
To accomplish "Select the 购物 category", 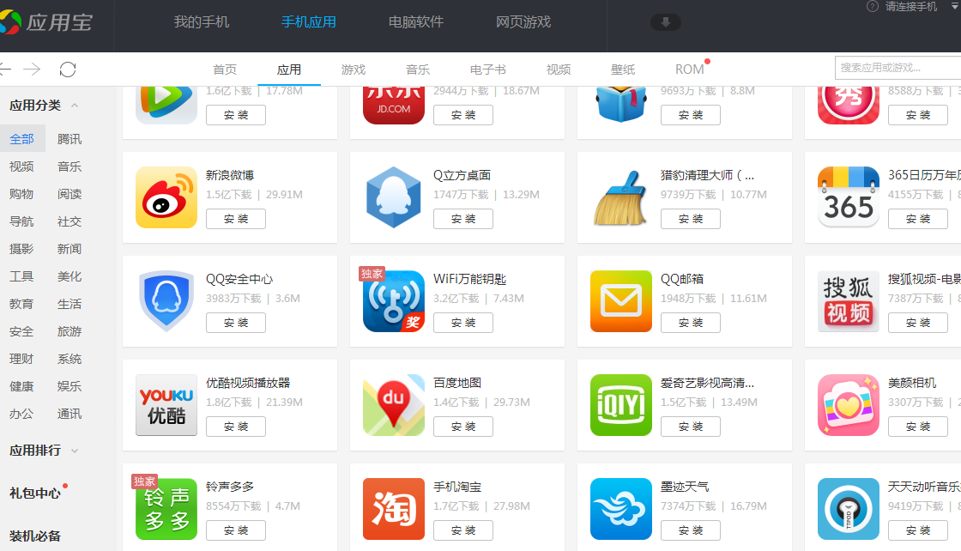I will 21,194.
